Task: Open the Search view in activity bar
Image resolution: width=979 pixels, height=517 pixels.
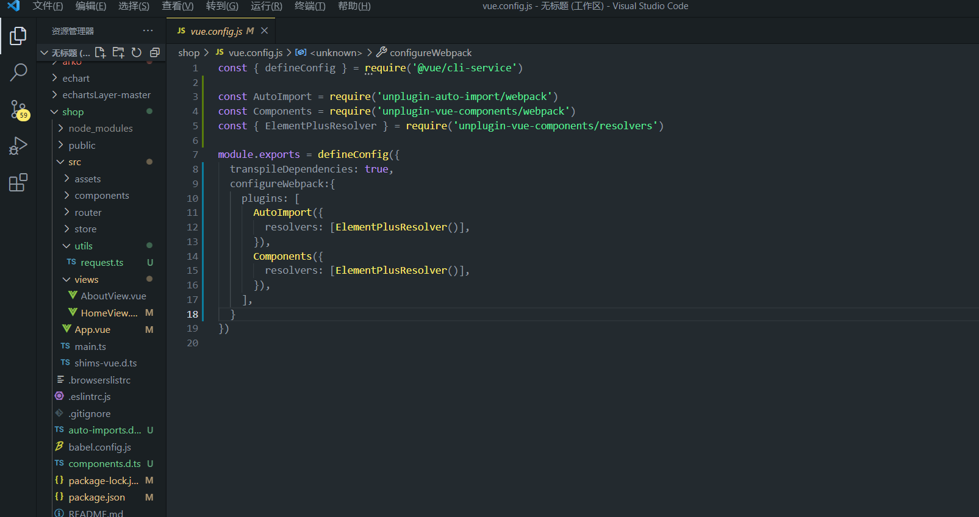Action: point(18,73)
